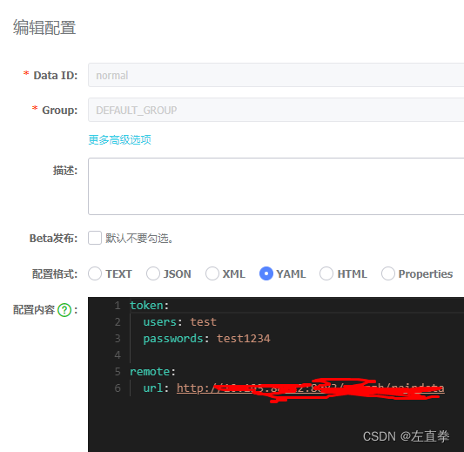464x452 pixels.
Task: Open the 更多高级选项 link
Action: pyautogui.click(x=120, y=139)
